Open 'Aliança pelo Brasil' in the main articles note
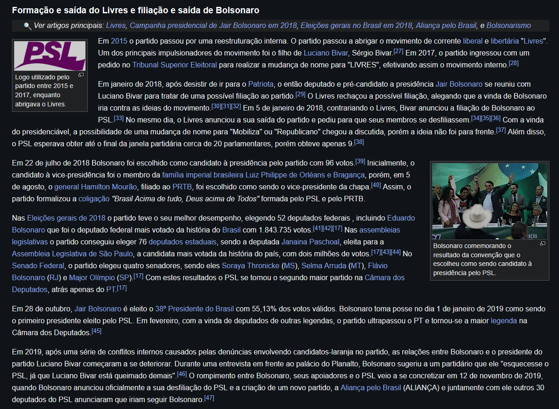Screen dimensions: 559x409 [446, 26]
